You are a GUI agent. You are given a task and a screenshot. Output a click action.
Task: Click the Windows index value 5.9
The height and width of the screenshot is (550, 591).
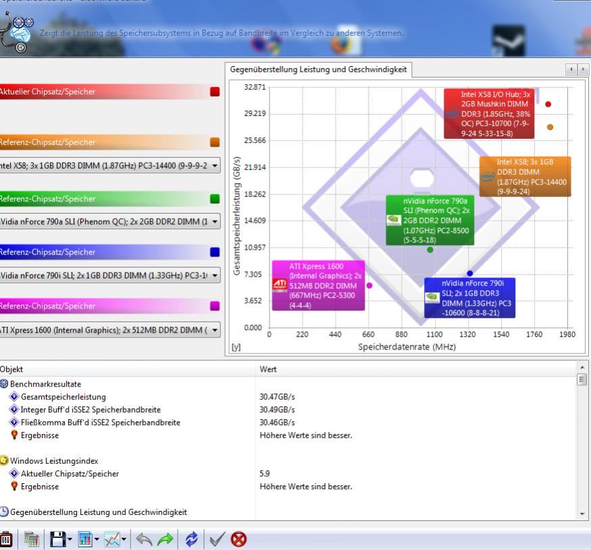point(265,474)
